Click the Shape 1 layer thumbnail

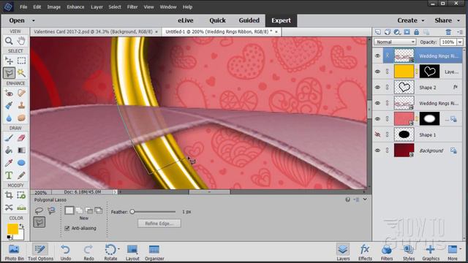click(404, 134)
